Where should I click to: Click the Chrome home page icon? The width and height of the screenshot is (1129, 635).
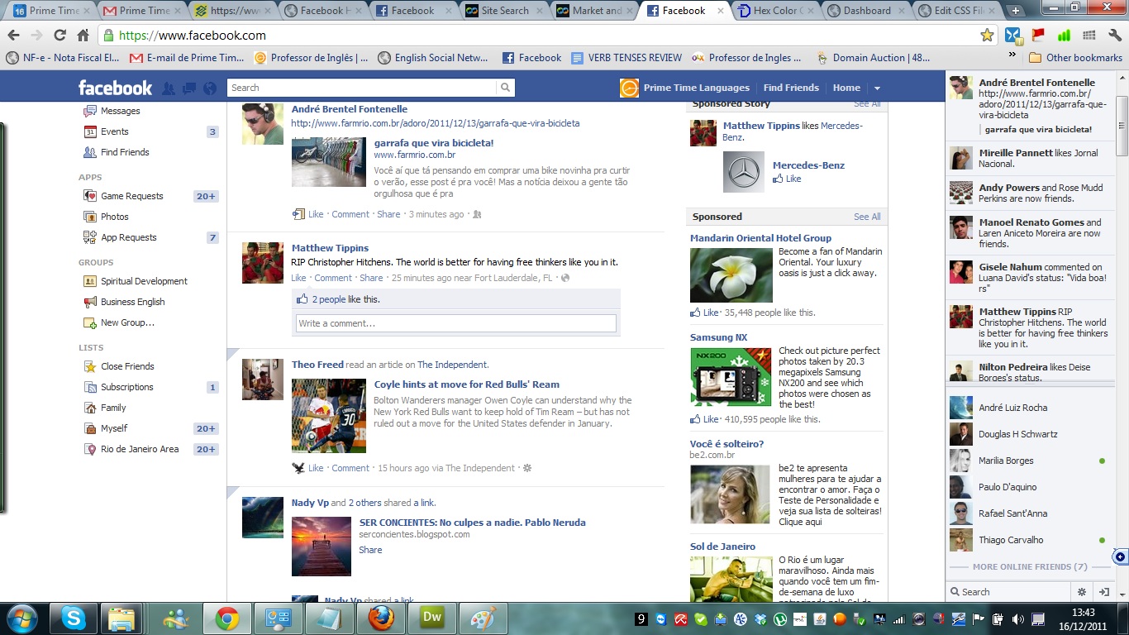click(x=83, y=36)
